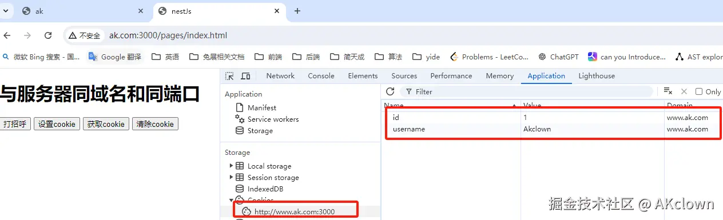The image size is (723, 220).
Task: Expand the Local storage tree node
Action: (231, 166)
